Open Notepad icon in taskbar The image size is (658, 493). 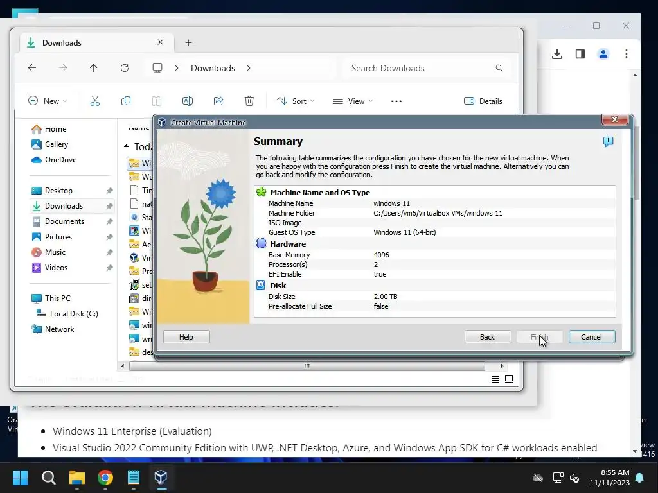point(134,478)
